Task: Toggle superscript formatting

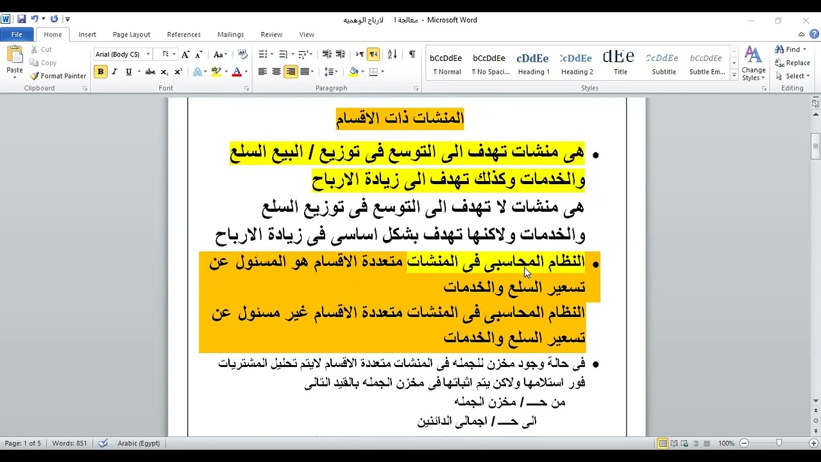Action: point(178,72)
